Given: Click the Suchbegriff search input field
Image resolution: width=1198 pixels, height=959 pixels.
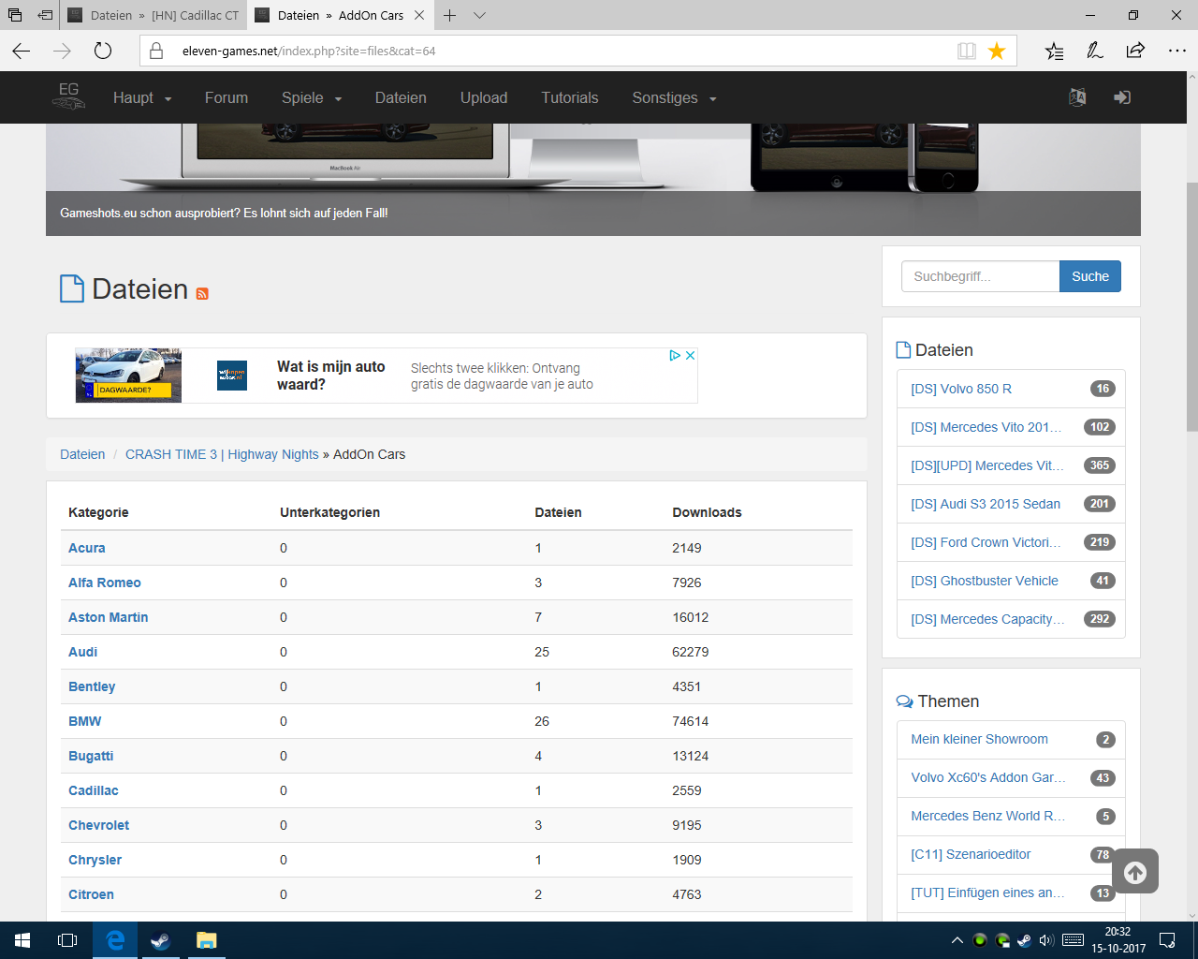Looking at the screenshot, I should click(980, 276).
